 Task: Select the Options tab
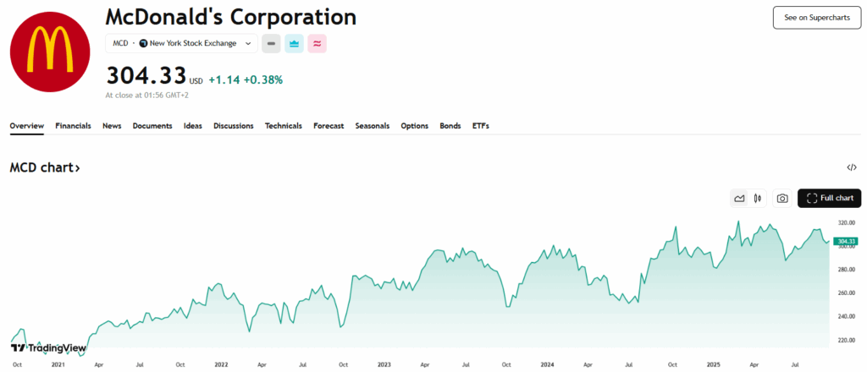click(414, 126)
